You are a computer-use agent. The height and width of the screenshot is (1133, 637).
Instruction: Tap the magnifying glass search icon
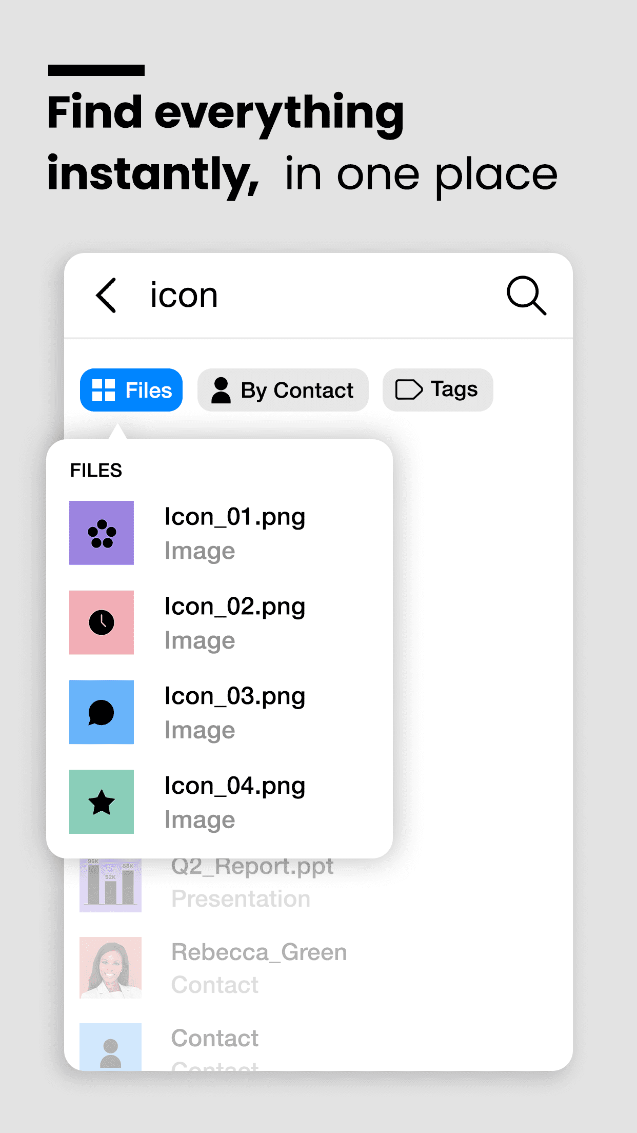coord(526,296)
